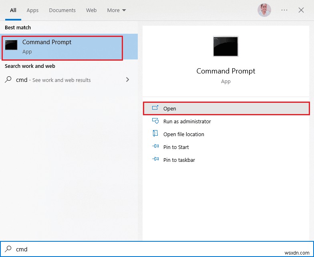Click the Best match heading
This screenshot has height=257, width=314.
(18, 27)
